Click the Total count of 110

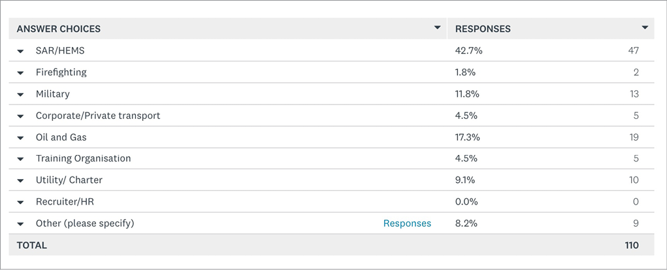click(x=630, y=245)
